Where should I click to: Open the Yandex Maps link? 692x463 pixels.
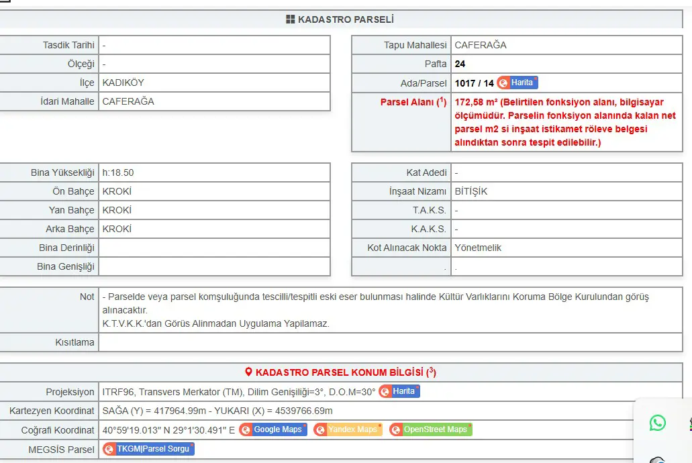[x=348, y=429]
